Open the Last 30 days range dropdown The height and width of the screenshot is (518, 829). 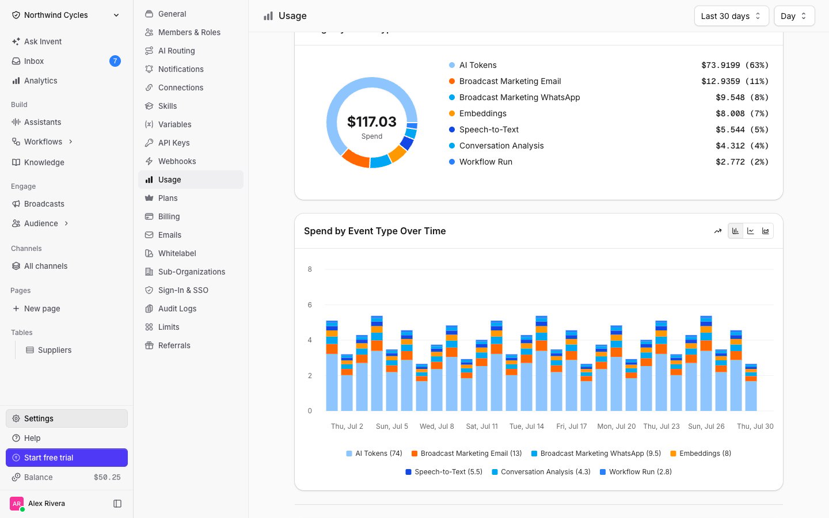click(731, 16)
